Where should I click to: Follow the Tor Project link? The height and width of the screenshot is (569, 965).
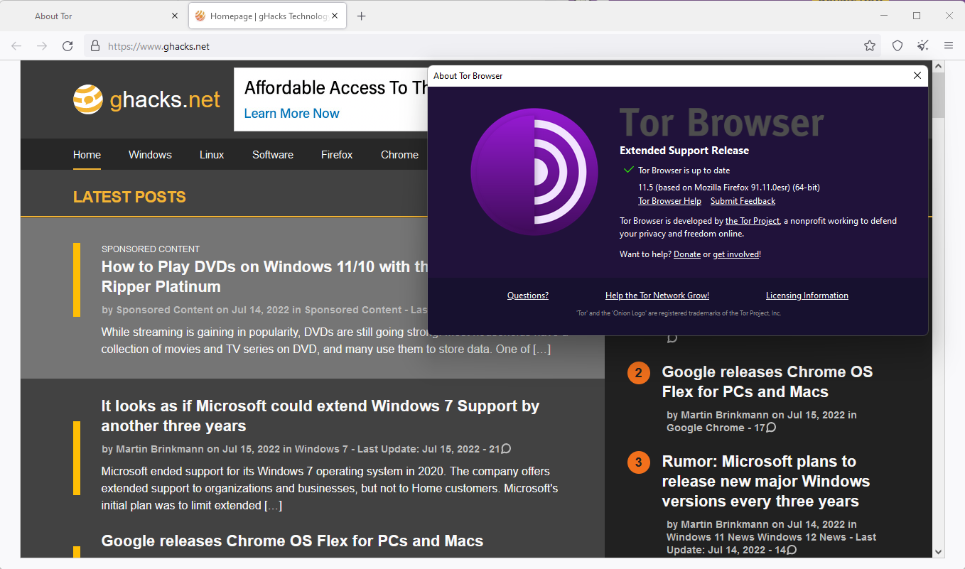(753, 221)
